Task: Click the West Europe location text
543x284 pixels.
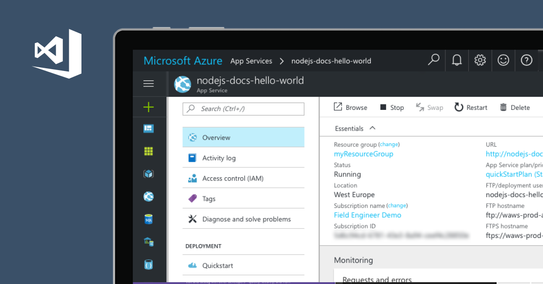Action: pyautogui.click(x=354, y=195)
